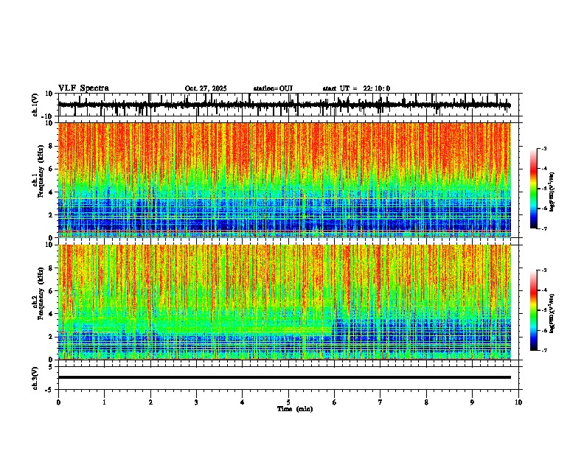Viewport: 584px width, 451px height.
Task: Click inside the ch.2 spectrogram panel
Action: (284, 302)
